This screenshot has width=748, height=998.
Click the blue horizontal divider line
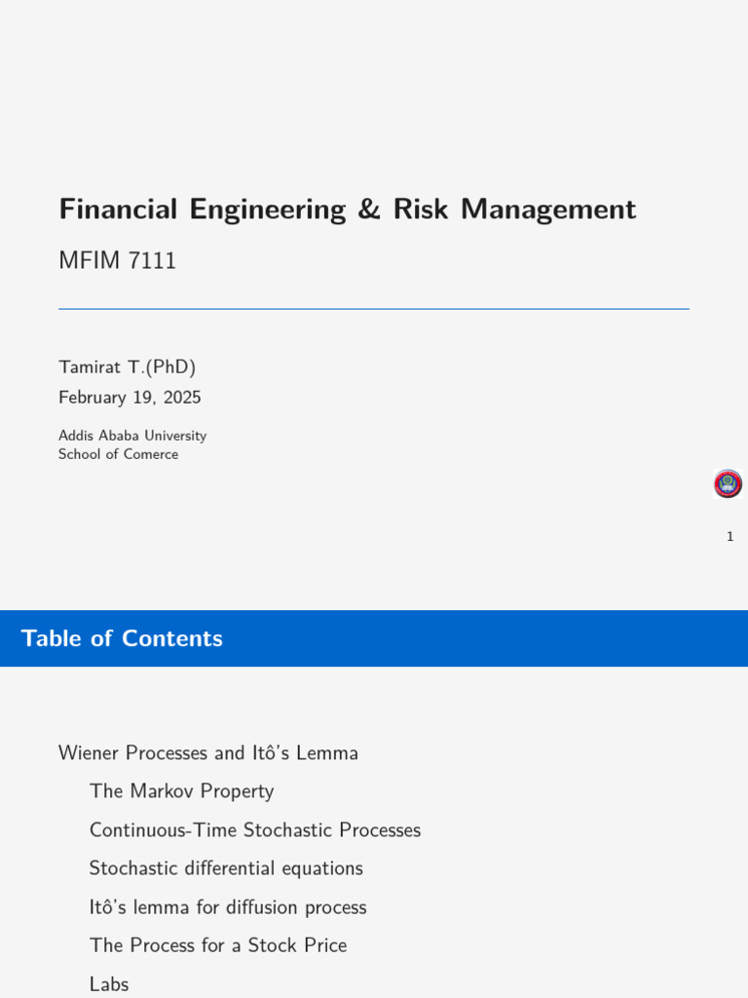[373, 309]
